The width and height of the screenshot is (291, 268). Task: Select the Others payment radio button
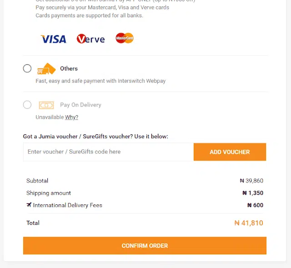click(27, 69)
